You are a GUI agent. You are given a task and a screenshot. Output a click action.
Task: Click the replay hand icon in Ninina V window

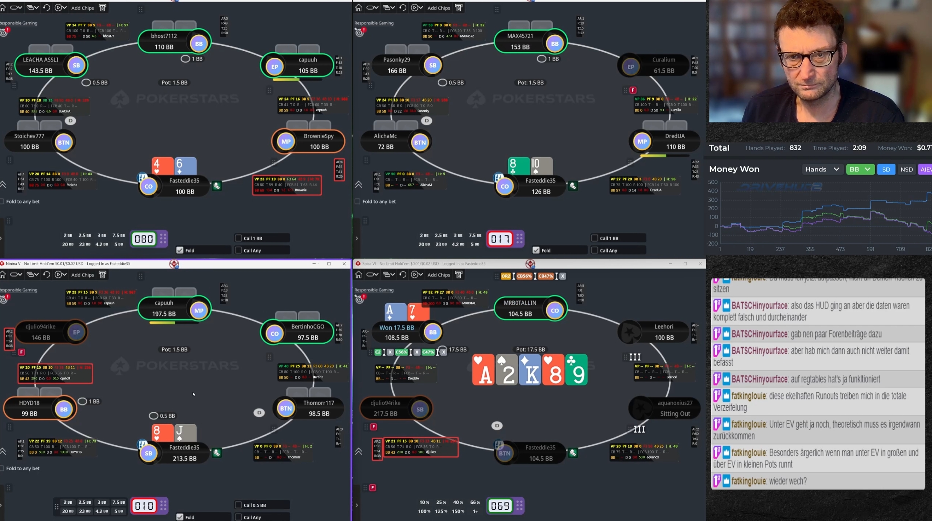point(47,275)
